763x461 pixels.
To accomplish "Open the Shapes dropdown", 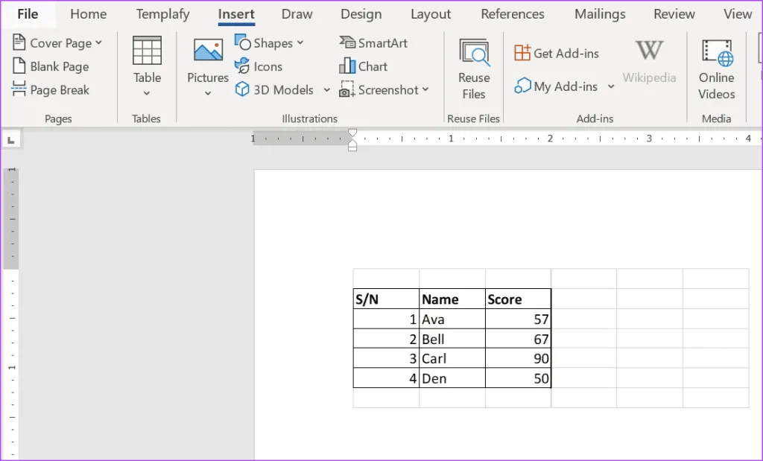I will pos(300,43).
